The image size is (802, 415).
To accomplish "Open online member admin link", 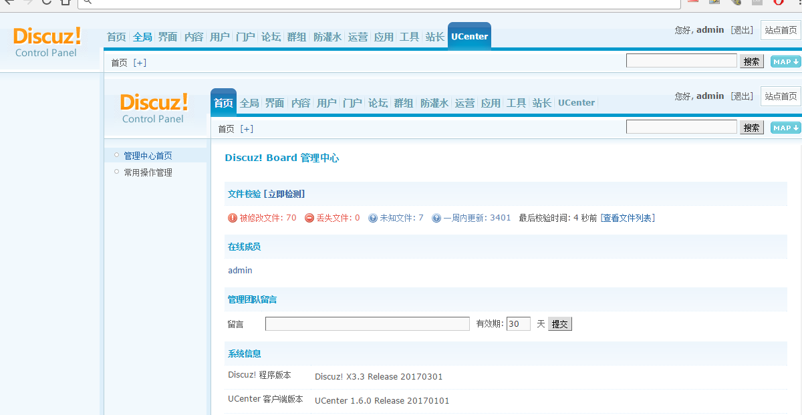I will click(x=240, y=271).
